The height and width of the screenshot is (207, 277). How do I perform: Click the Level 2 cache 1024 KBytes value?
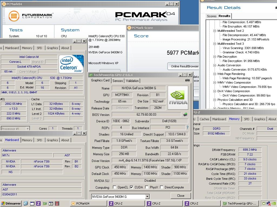pos(56,113)
